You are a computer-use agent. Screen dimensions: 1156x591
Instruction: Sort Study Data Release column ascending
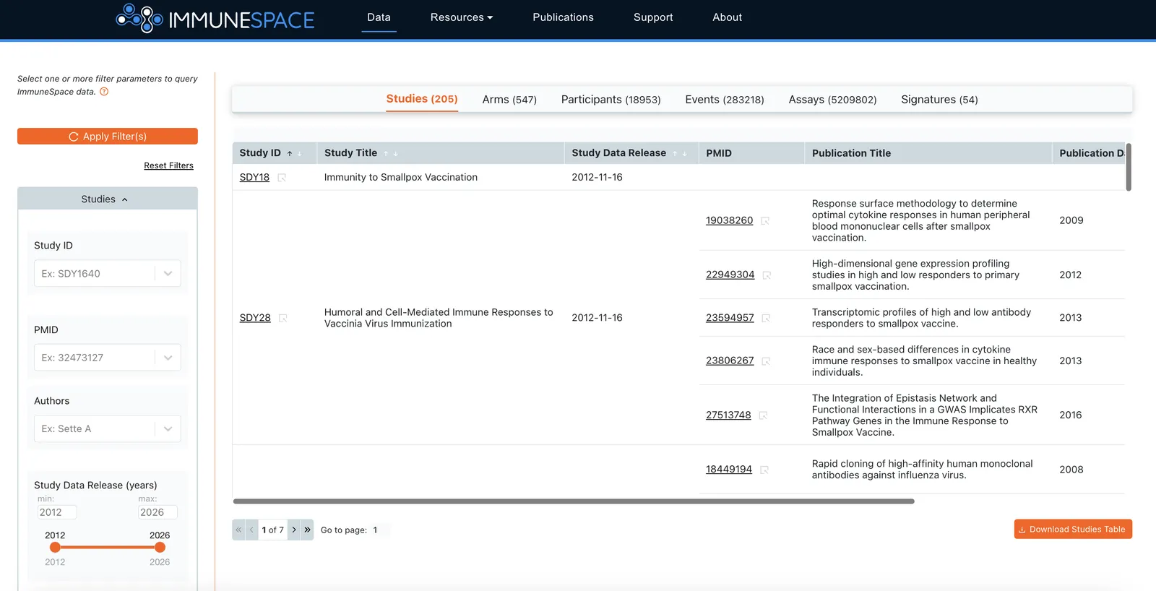click(x=675, y=154)
